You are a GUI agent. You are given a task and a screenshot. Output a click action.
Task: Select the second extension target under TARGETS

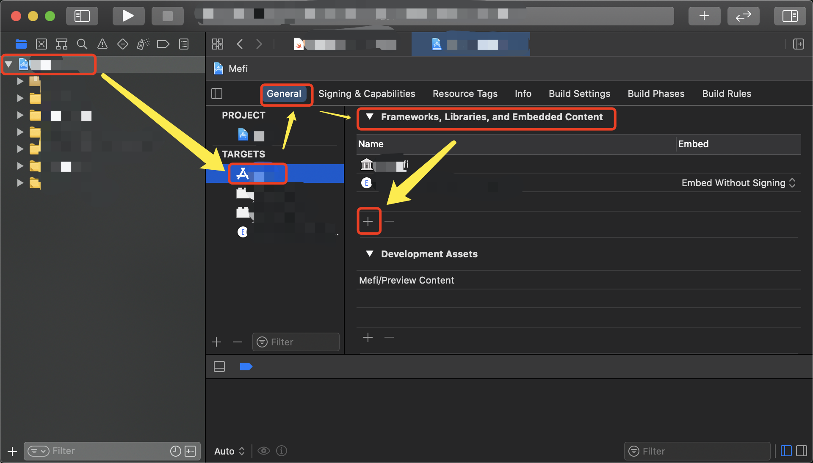click(274, 212)
